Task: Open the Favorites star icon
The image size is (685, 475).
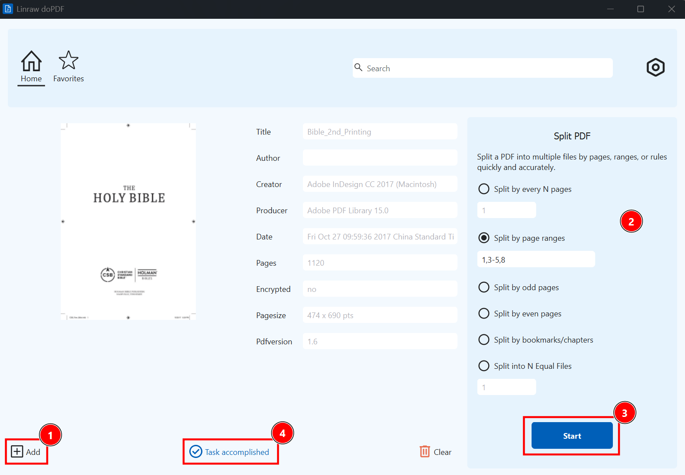Action: 69,61
